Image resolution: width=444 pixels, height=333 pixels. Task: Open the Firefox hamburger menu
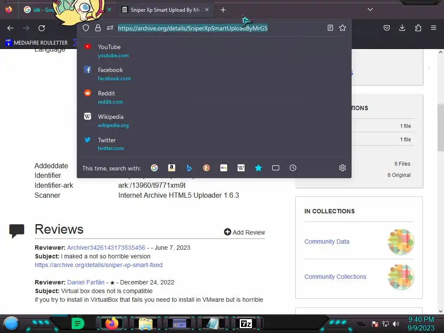434,28
